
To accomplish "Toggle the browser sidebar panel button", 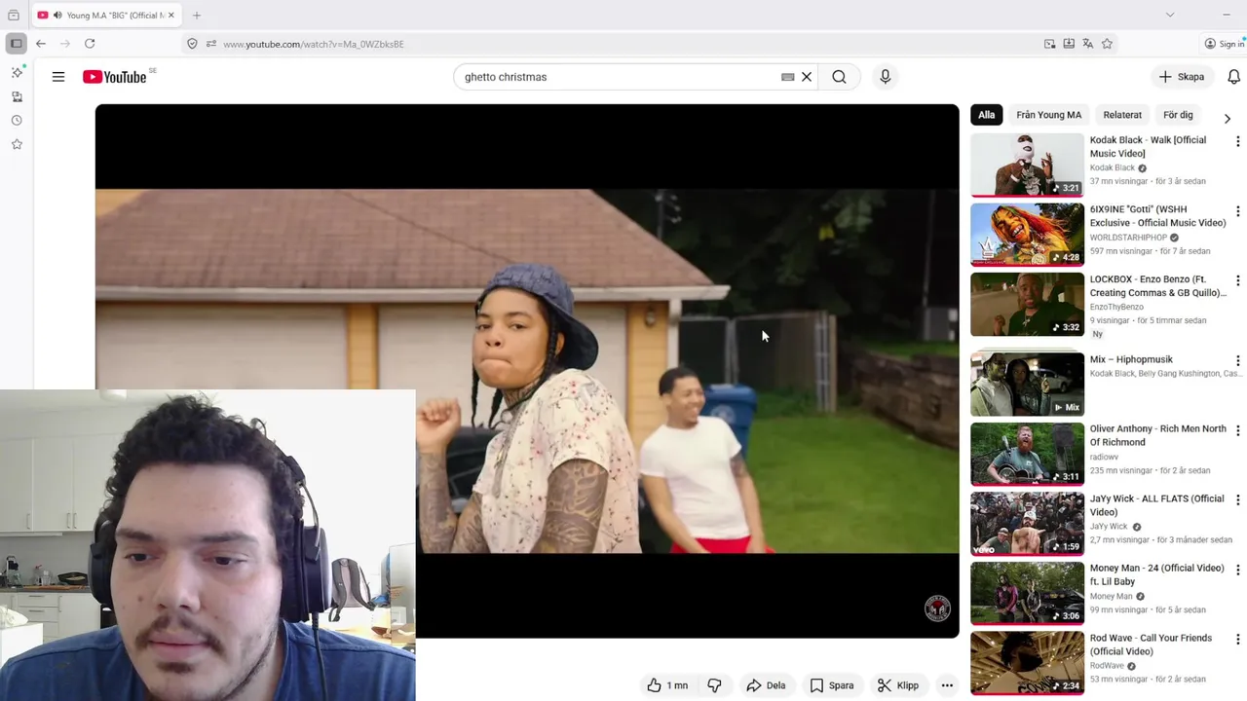I will tap(16, 44).
